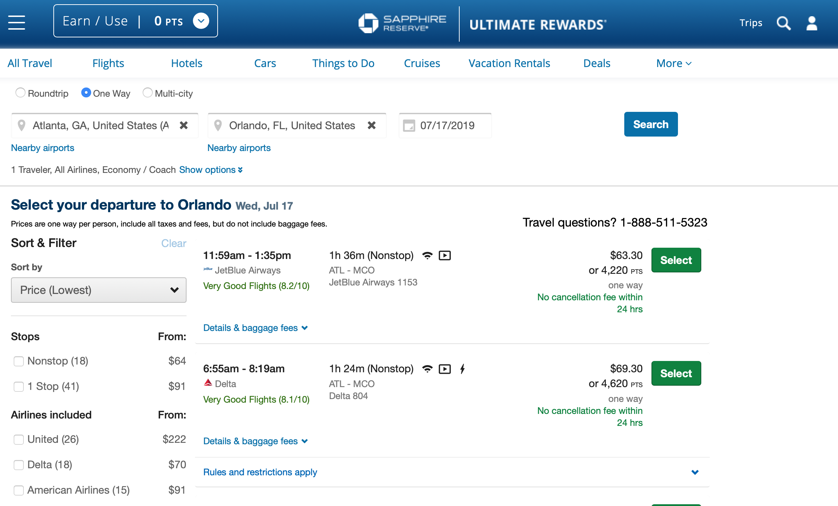
Task: Open the Things to Do tab
Action: (x=343, y=63)
